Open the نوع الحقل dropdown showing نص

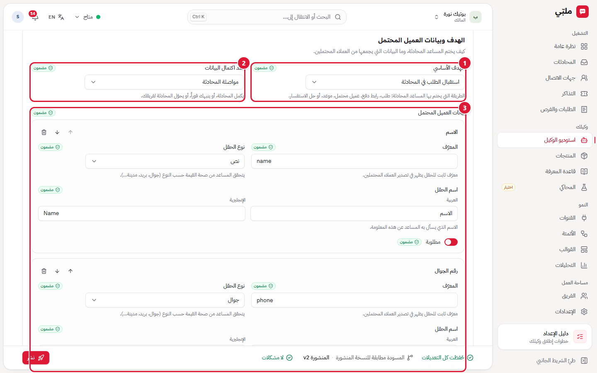pos(165,161)
